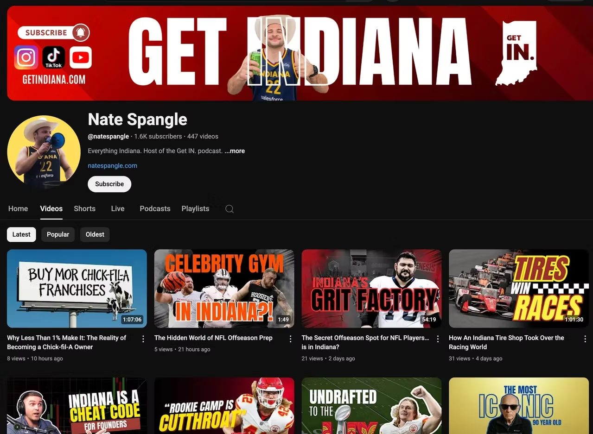The height and width of the screenshot is (434, 593).
Task: Click 5 views • 21 hours ago text
Action: pyautogui.click(x=182, y=350)
